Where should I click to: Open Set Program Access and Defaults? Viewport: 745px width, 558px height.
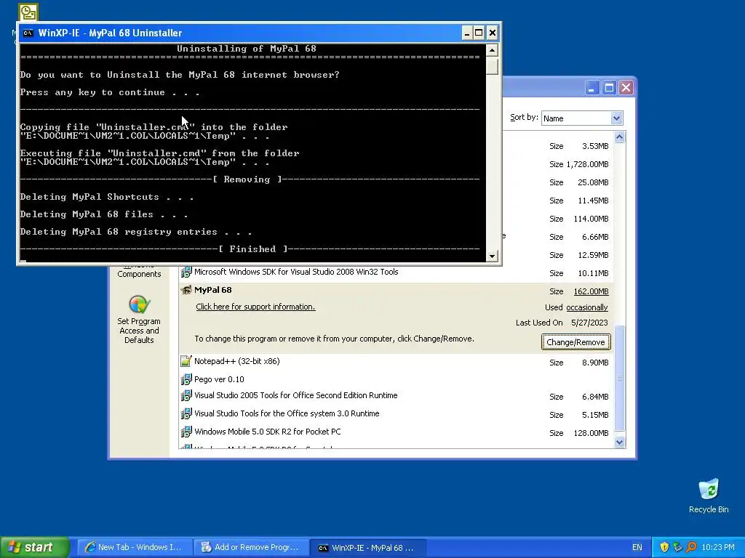point(139,320)
